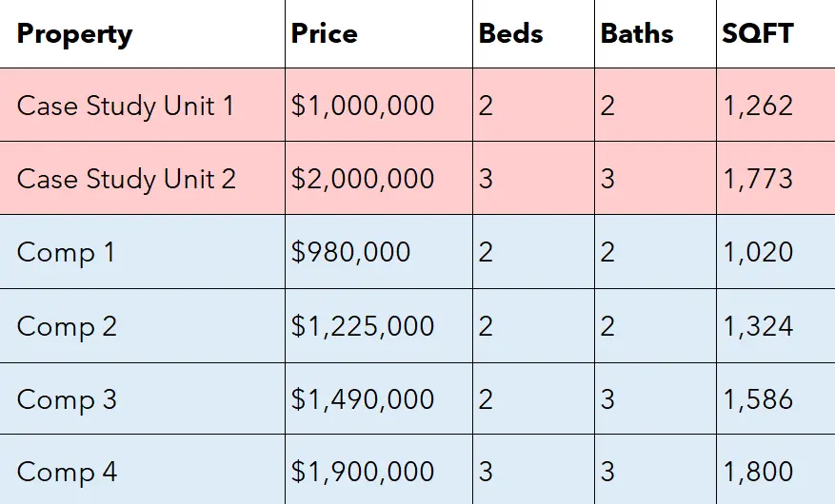835x504 pixels.
Task: Select the $1,225,000 price cell
Action: 363,326
